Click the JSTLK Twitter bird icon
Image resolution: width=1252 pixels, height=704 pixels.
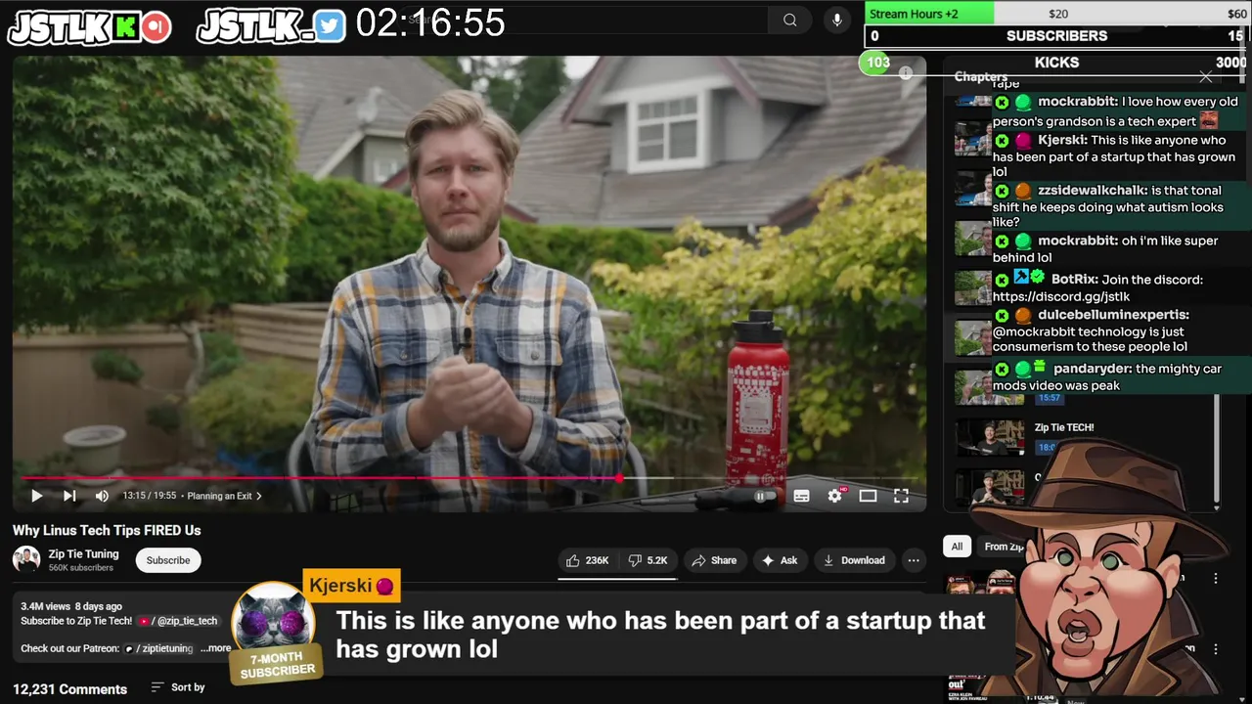point(330,26)
